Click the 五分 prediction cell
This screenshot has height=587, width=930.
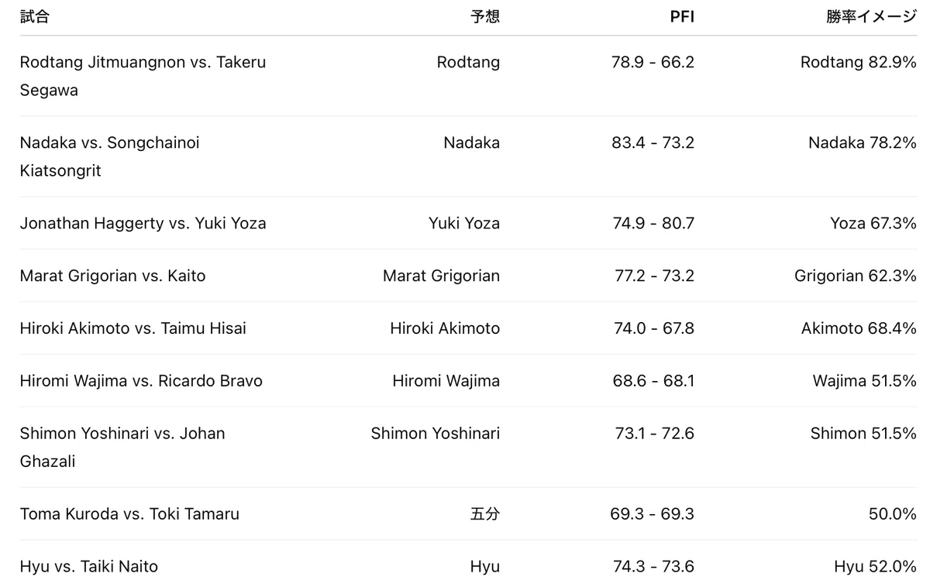coord(485,514)
